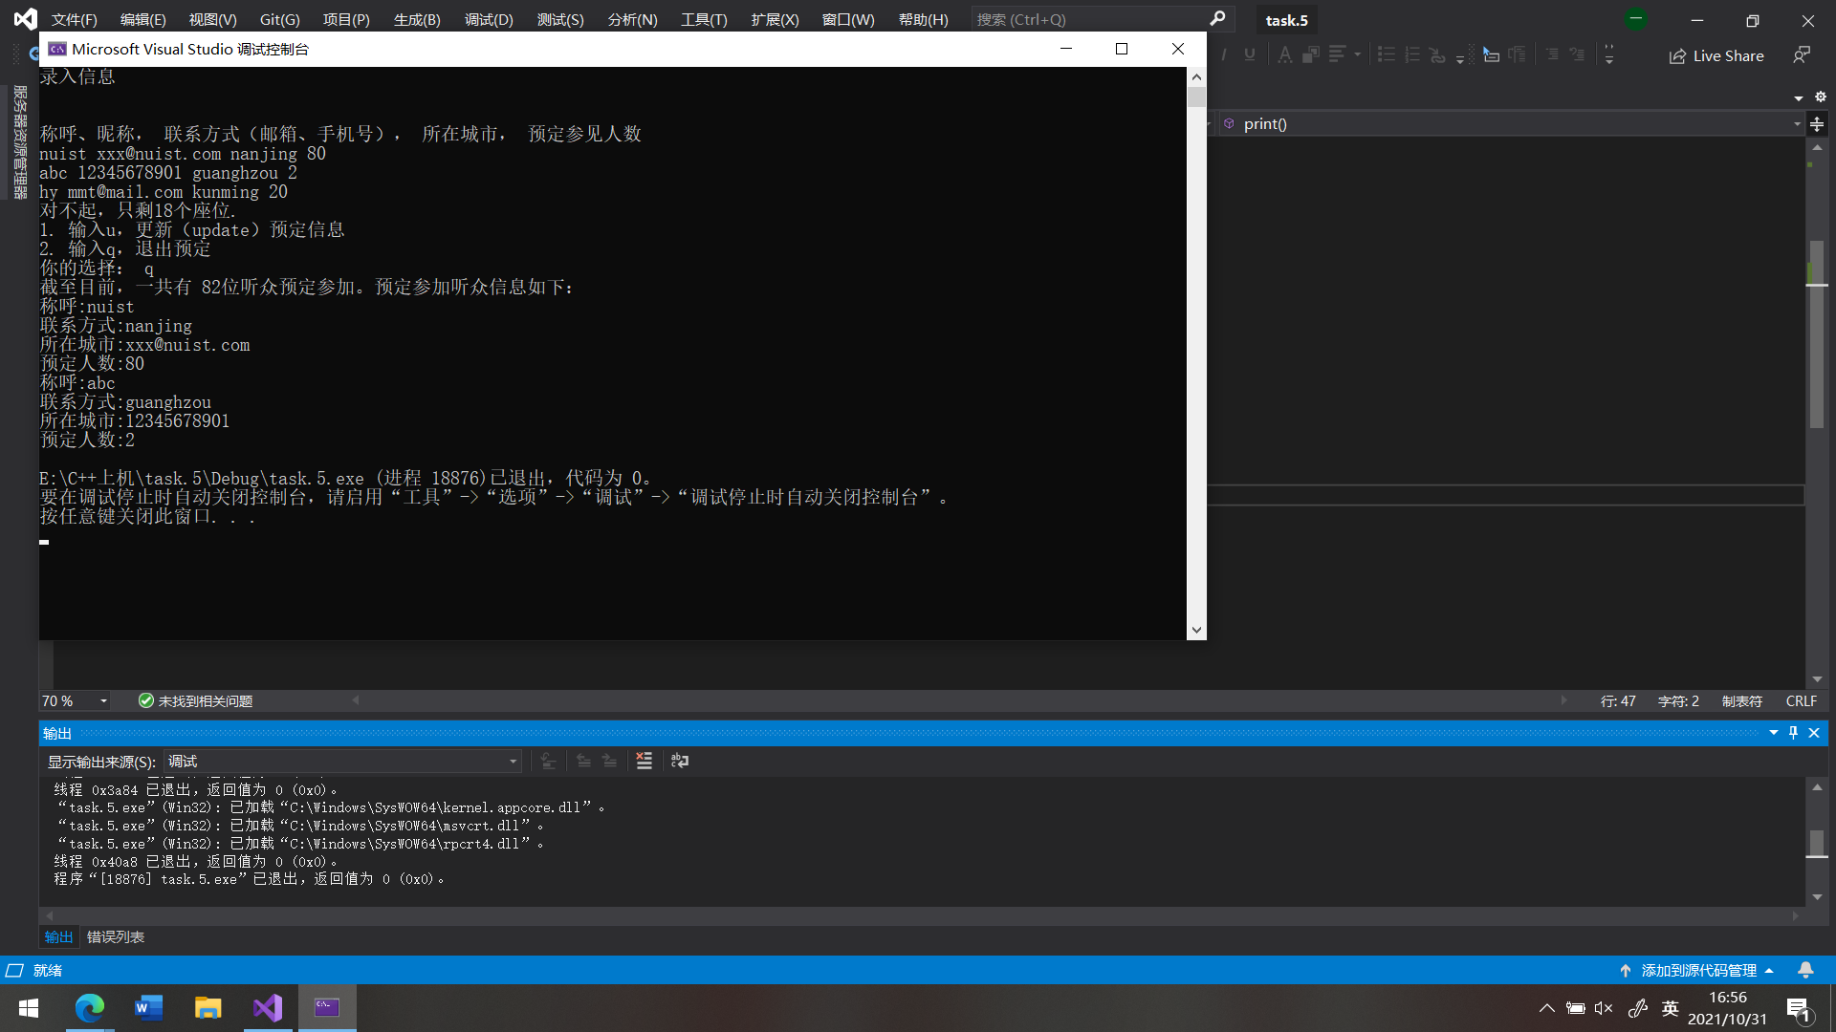Switch to the 输出 bottom tab
This screenshot has width=1836, height=1032.
pyautogui.click(x=58, y=937)
